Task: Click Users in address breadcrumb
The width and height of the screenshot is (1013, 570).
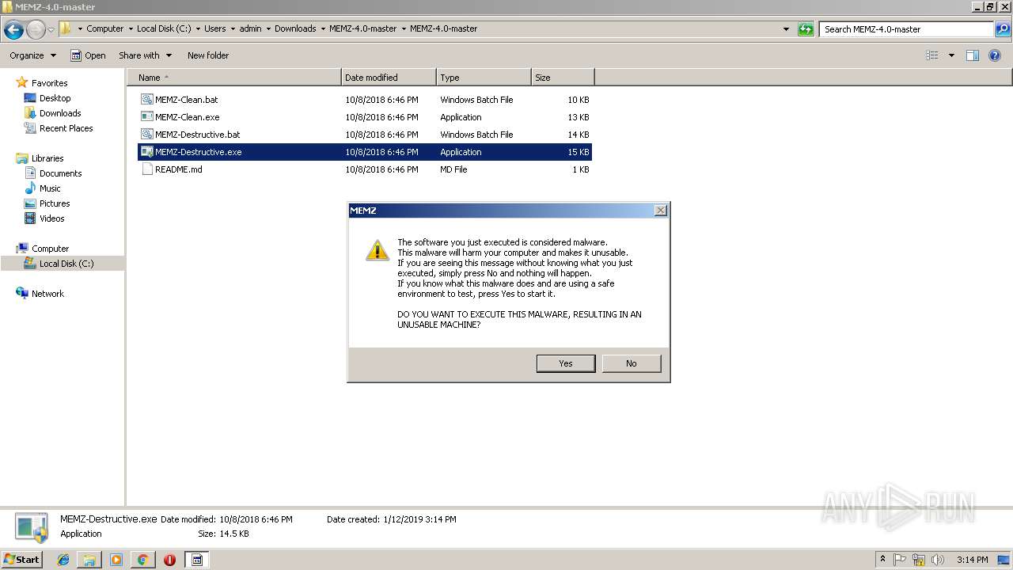Action: coord(214,29)
